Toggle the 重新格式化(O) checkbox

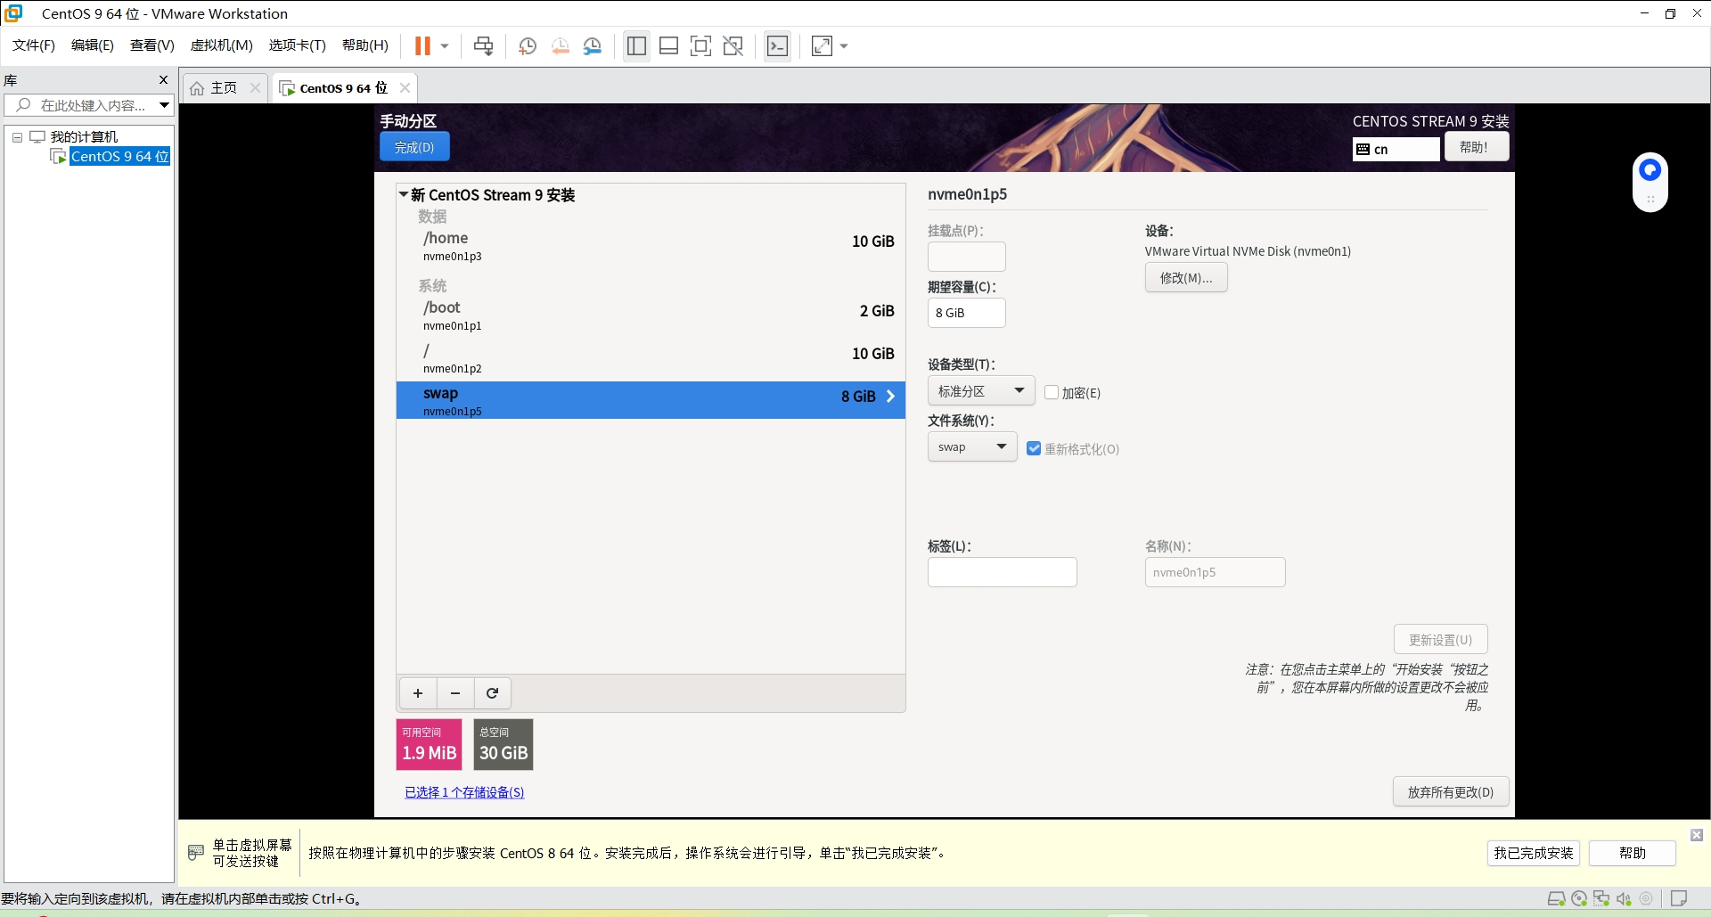coord(1034,448)
